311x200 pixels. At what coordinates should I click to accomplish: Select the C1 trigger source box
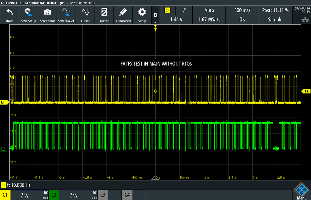pos(167,11)
